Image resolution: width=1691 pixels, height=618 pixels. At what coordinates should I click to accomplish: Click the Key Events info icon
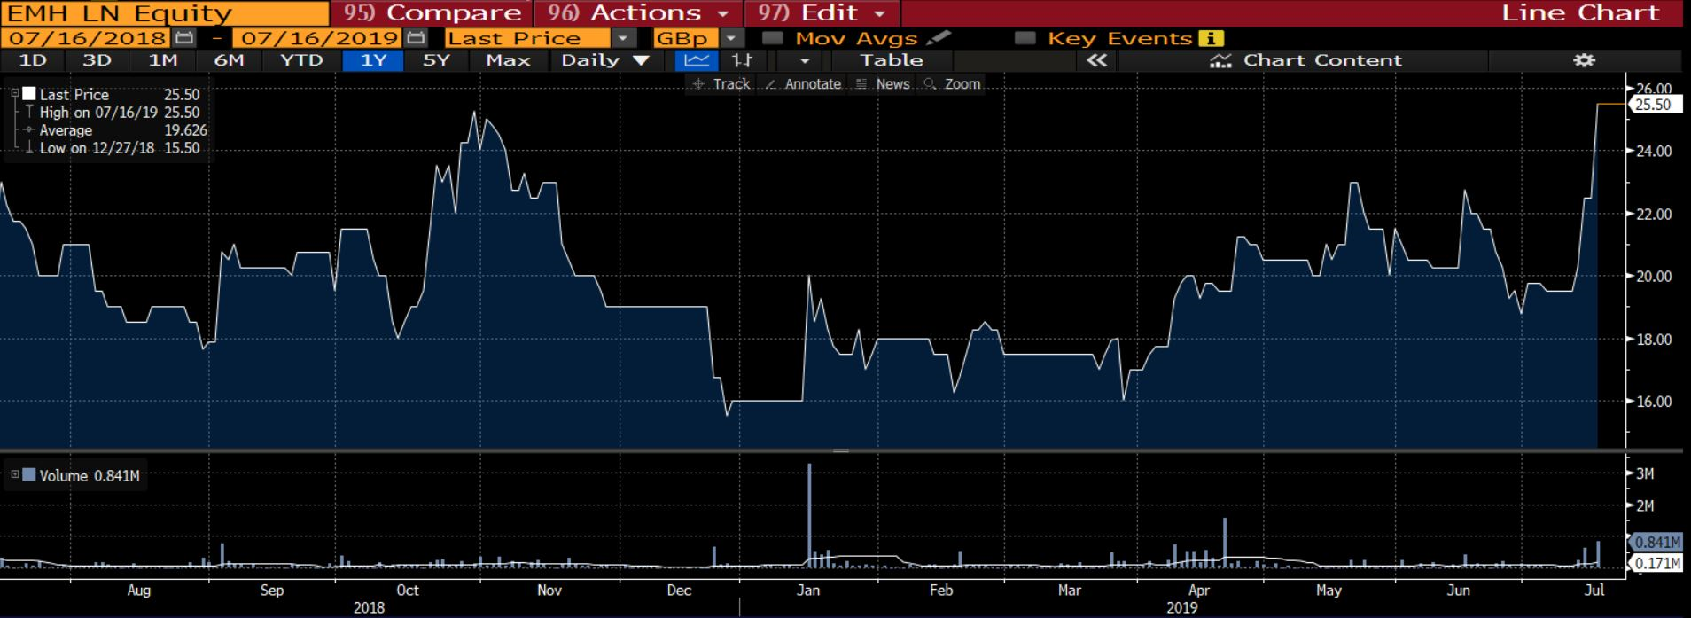coord(1210,38)
